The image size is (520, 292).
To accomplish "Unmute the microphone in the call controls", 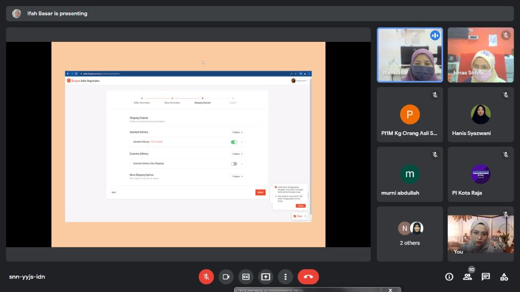I will pyautogui.click(x=206, y=277).
